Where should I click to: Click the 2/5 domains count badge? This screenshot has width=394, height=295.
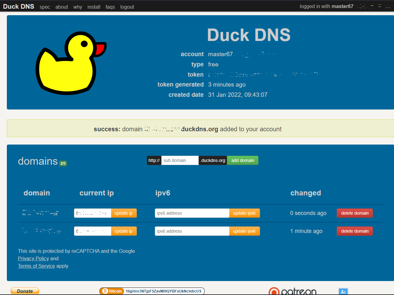click(63, 163)
